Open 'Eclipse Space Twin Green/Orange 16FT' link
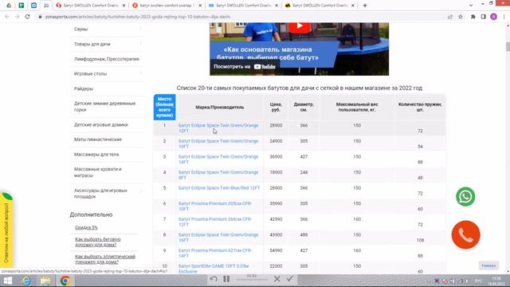The height and width of the screenshot is (287, 510). [218, 238]
